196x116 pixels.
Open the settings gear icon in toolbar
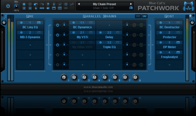pos(30,4)
